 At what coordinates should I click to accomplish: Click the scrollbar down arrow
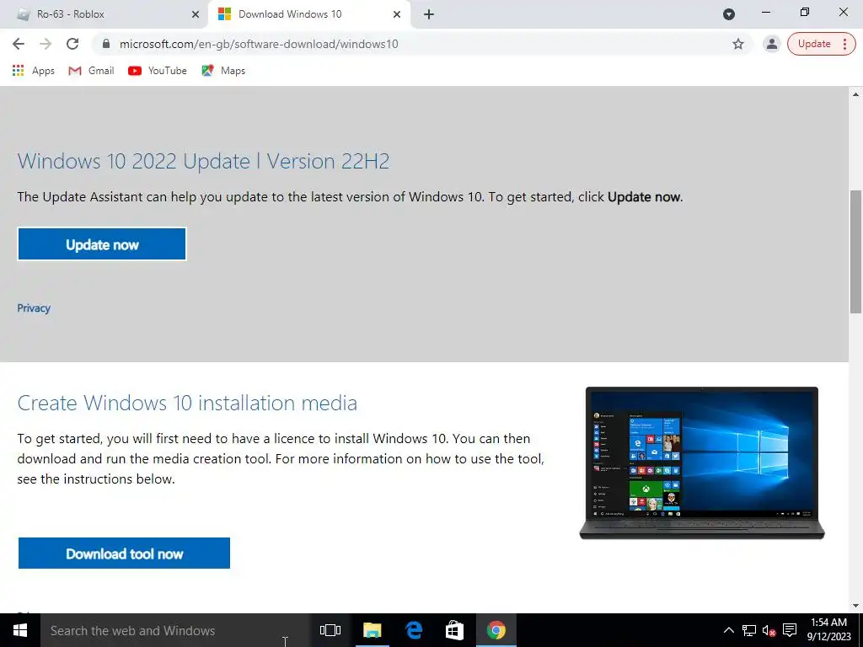click(856, 606)
